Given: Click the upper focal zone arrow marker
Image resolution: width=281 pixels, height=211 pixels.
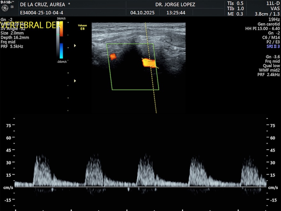Looking at the screenshot, I should tap(75, 46).
